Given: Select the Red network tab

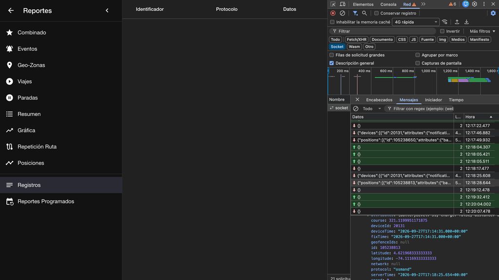Looking at the screenshot, I should pyautogui.click(x=409, y=4).
